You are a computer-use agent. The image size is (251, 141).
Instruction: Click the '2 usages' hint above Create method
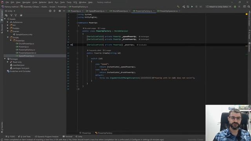tap(107, 51)
